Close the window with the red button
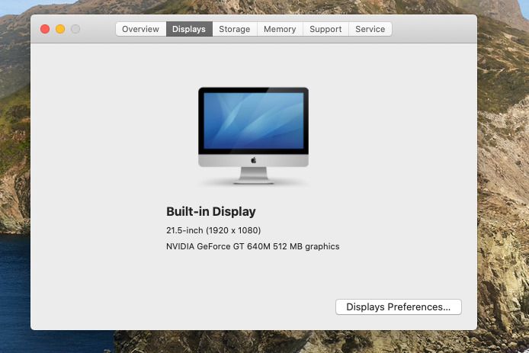Image resolution: width=529 pixels, height=353 pixels. coord(45,29)
